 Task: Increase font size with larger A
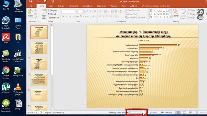pos(87,12)
